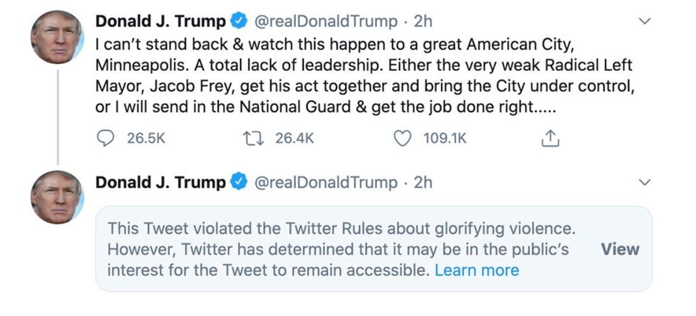
Task: Open the share icon on first tweet
Action: pyautogui.click(x=550, y=139)
